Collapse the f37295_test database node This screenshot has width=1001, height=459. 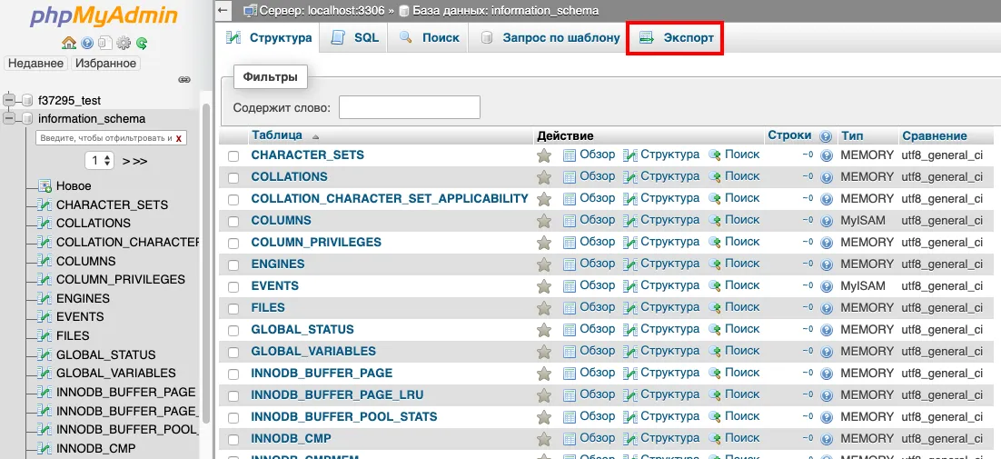coord(11,101)
